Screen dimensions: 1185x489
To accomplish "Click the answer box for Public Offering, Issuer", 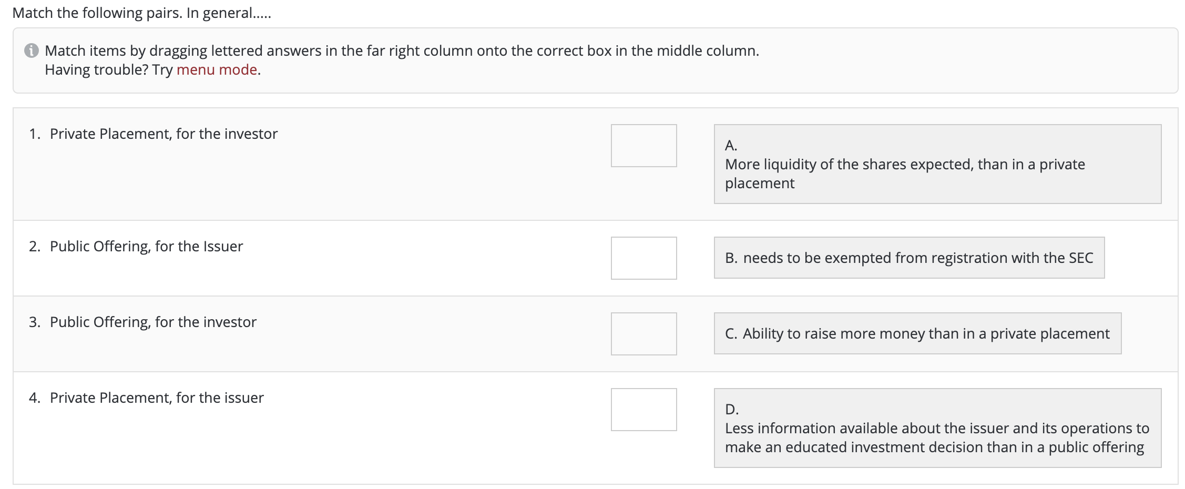I will [x=643, y=258].
